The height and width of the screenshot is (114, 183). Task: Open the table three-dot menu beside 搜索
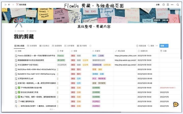pos(157,46)
